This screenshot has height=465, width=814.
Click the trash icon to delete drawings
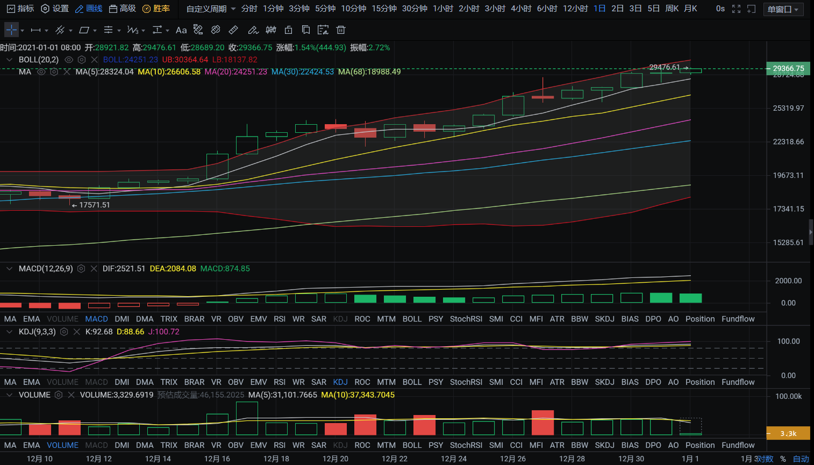341,30
